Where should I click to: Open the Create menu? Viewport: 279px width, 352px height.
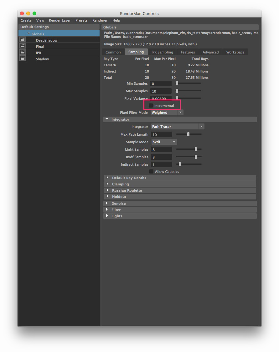click(x=26, y=20)
